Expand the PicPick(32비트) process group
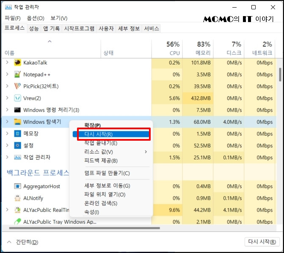The image size is (284, 253). click(7, 86)
